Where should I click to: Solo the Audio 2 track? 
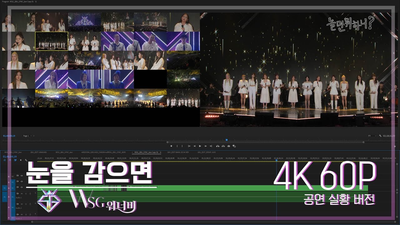click(x=26, y=204)
